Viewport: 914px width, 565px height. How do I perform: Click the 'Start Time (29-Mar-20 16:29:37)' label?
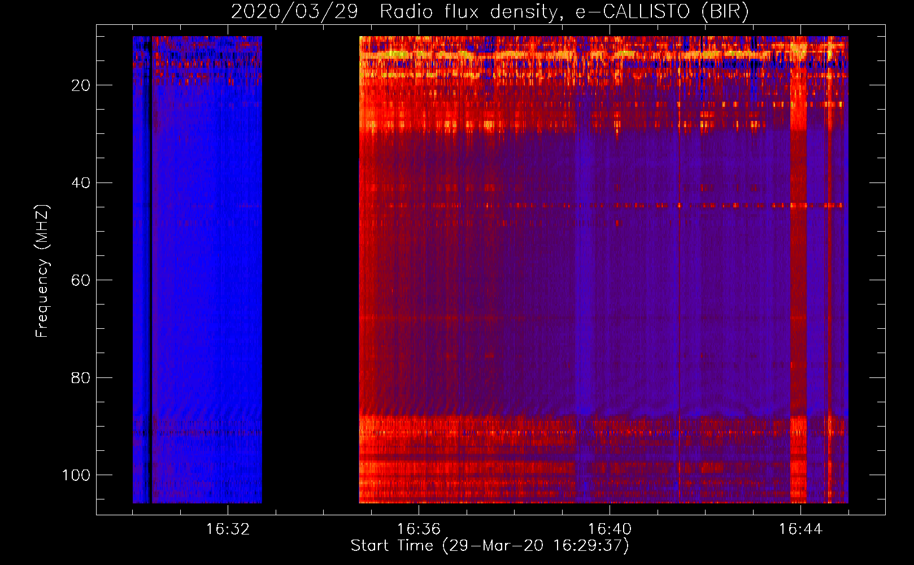tap(489, 546)
